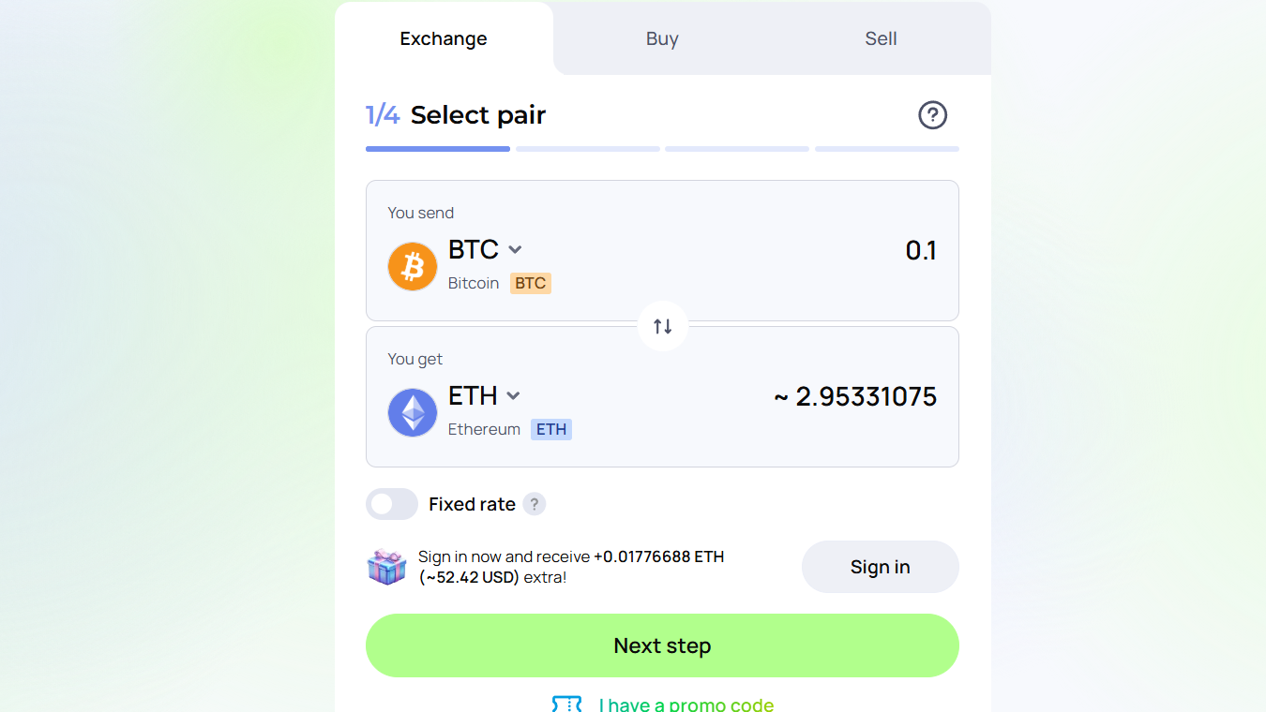This screenshot has height=712, width=1266.
Task: Click the Bitcoin logo icon
Action: (412, 266)
